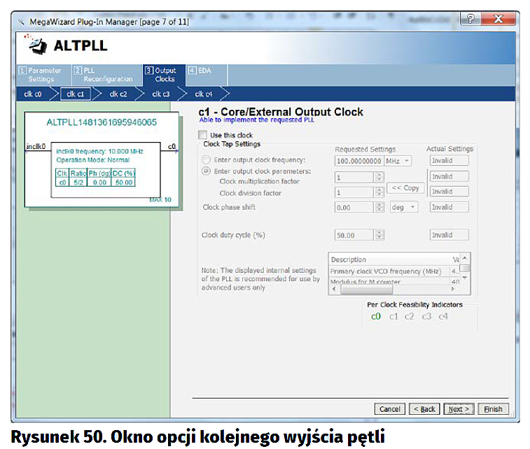Open the MHz frequency unit dropdown
Viewport: 530px width, 449px height.
click(x=398, y=160)
